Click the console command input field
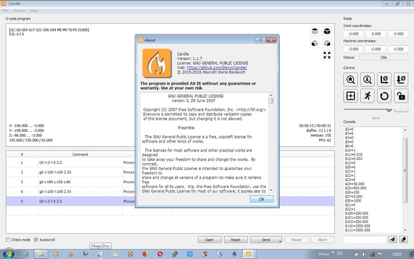The height and width of the screenshot is (259, 414). [364, 239]
